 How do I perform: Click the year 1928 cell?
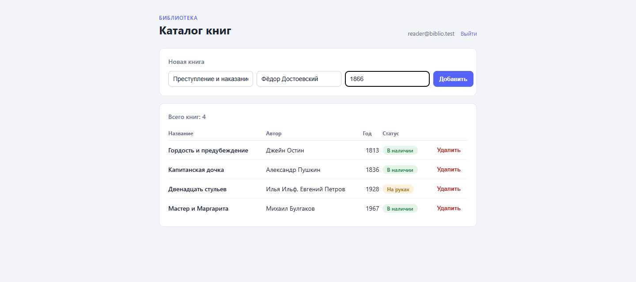pyautogui.click(x=372, y=189)
